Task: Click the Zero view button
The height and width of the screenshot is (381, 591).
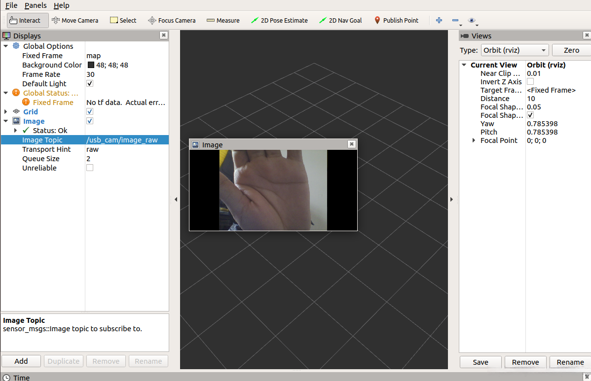Action: click(x=571, y=50)
